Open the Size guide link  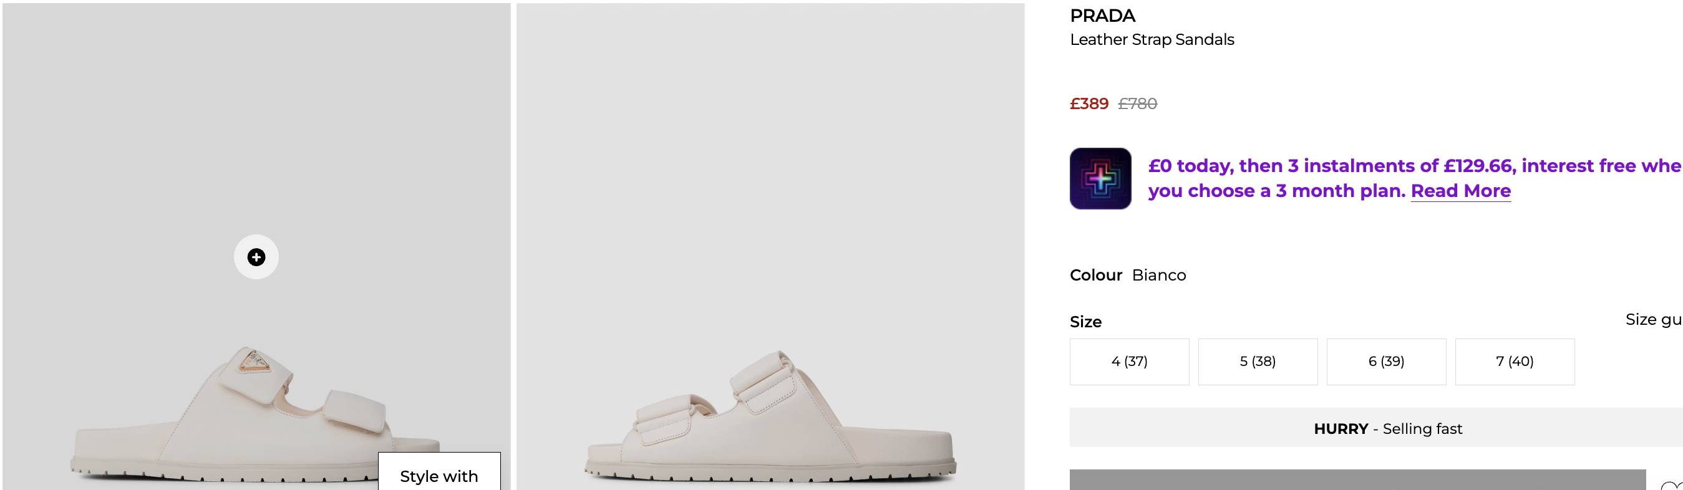[1653, 319]
